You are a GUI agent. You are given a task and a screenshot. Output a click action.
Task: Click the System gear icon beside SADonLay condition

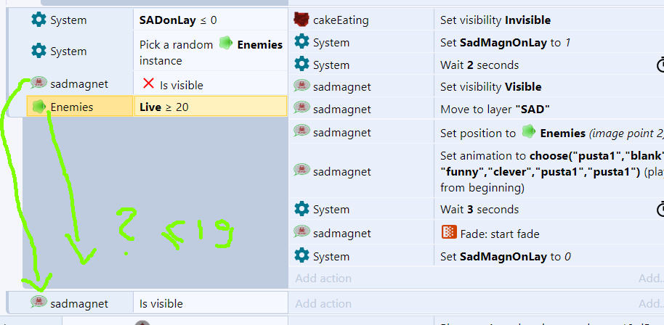point(39,20)
